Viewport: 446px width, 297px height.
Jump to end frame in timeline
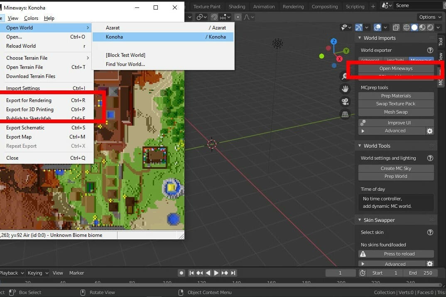pyautogui.click(x=233, y=273)
